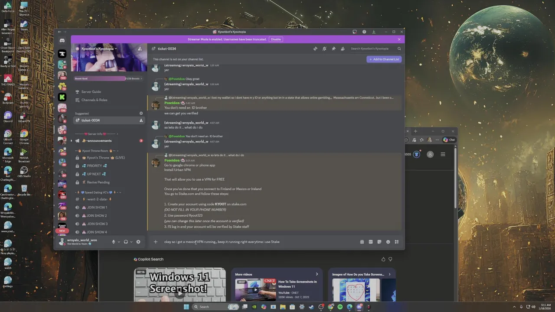Select the server icon with 753 badge
555x312 pixels.
[x=62, y=151]
